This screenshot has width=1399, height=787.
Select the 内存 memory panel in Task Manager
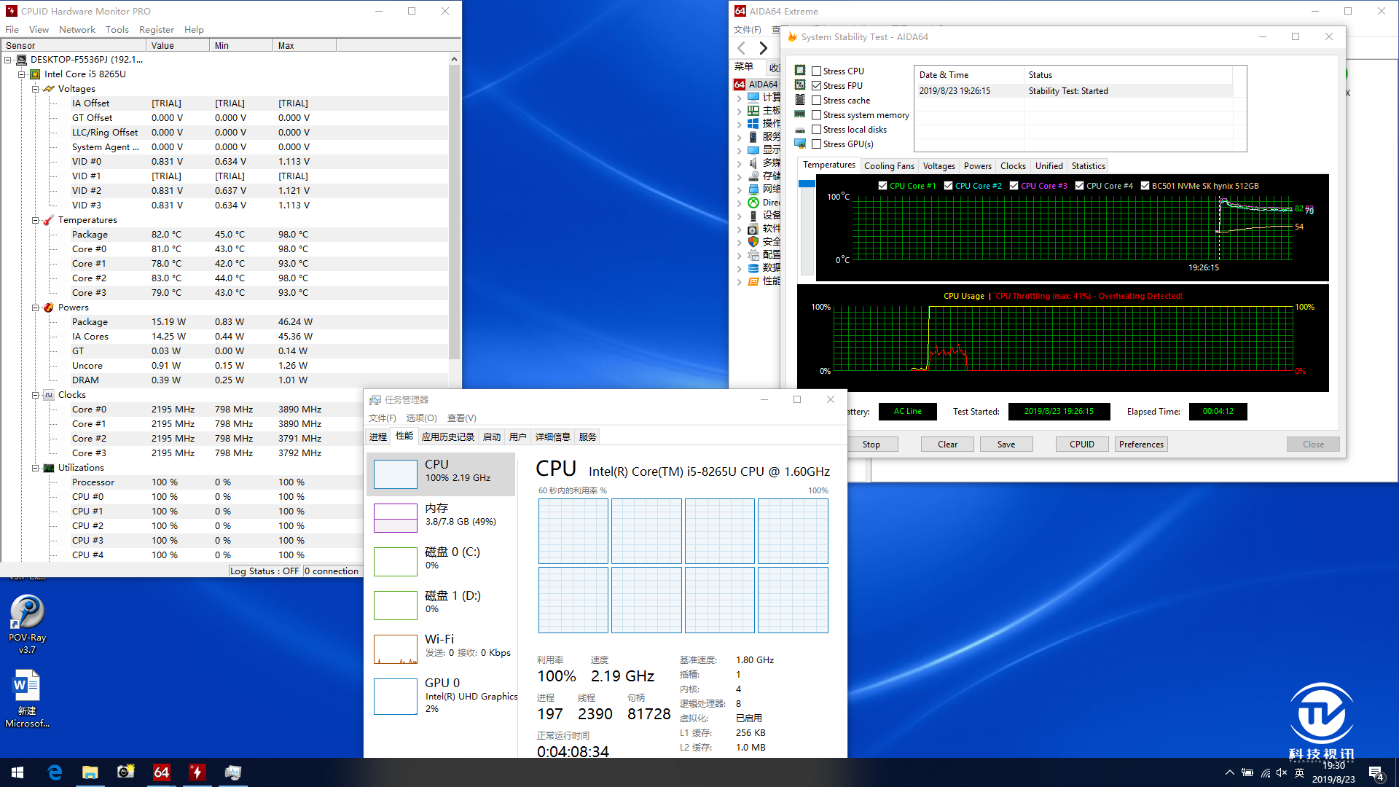tap(442, 517)
